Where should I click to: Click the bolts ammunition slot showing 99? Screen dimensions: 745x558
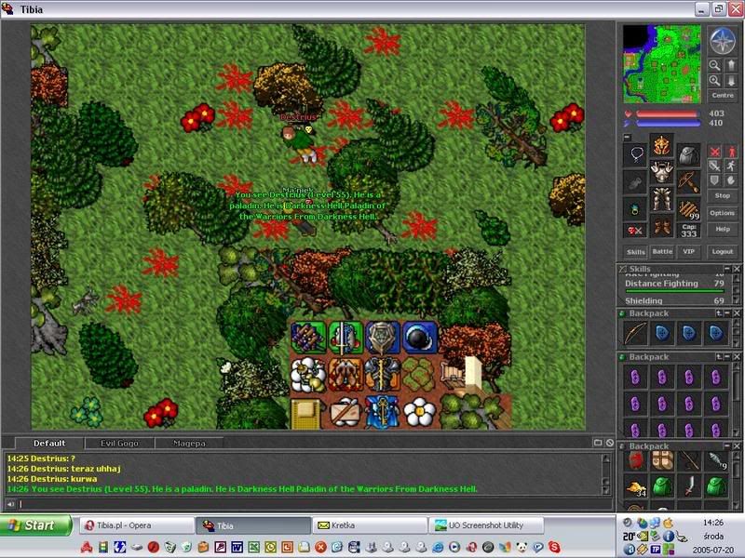coord(688,208)
